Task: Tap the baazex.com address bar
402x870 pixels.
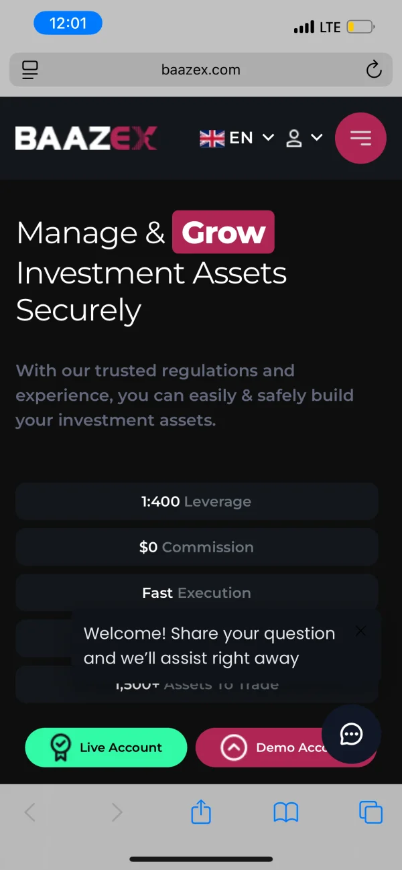Action: pyautogui.click(x=200, y=70)
